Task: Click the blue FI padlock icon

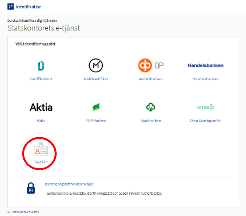Action: (x=31, y=188)
